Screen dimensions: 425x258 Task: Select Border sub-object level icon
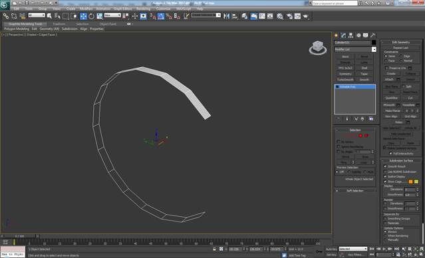pyautogui.click(x=354, y=136)
